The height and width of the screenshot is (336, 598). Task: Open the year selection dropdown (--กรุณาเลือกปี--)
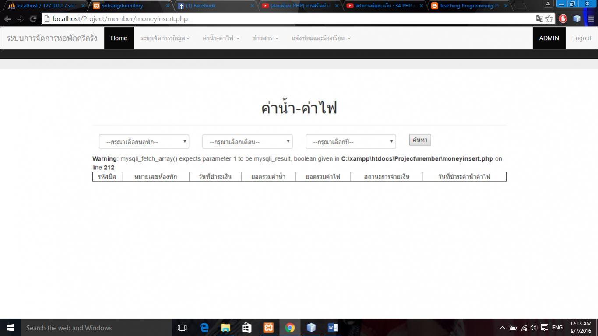(x=351, y=142)
